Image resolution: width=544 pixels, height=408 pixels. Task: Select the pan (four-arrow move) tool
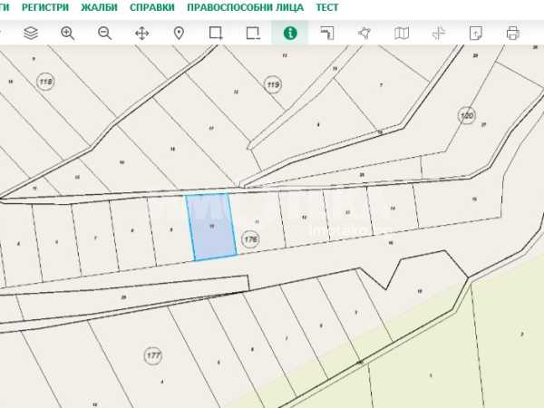[142, 34]
